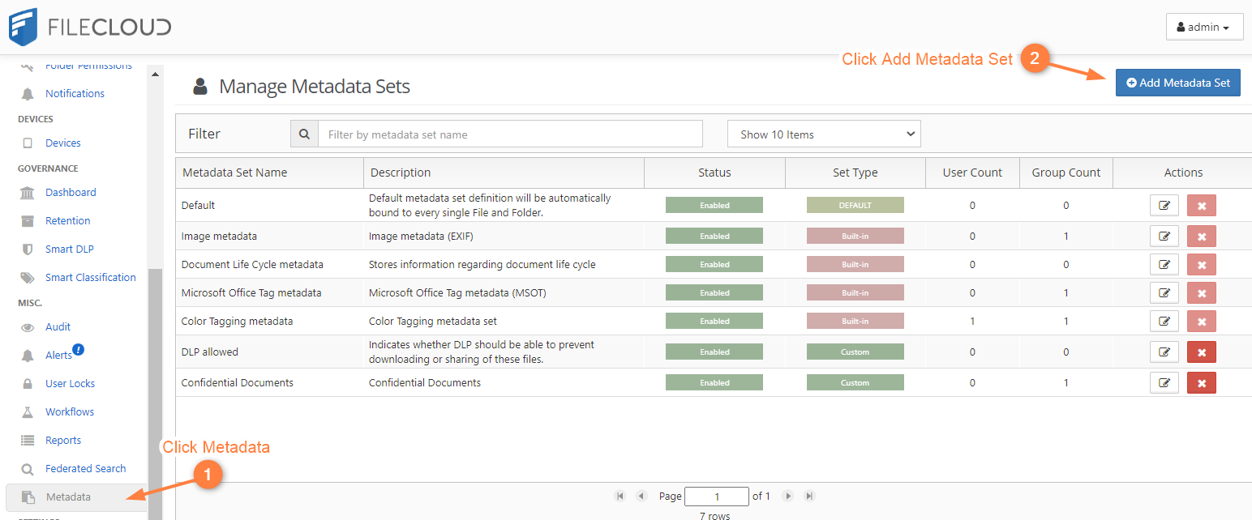Image resolution: width=1252 pixels, height=520 pixels.
Task: Click the Filter by metadata set name field
Action: (510, 134)
